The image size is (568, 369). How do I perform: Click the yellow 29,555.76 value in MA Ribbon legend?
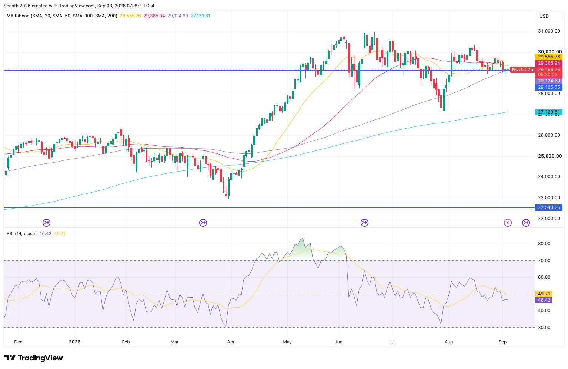point(130,16)
